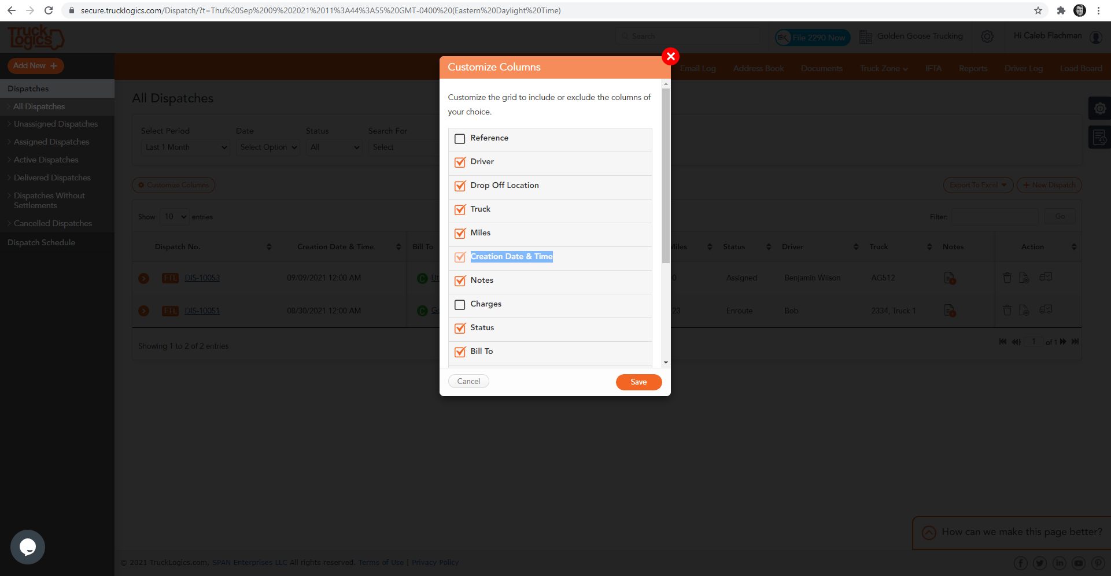This screenshot has width=1111, height=576.
Task: Open the Select Period dropdown
Action: tap(186, 147)
